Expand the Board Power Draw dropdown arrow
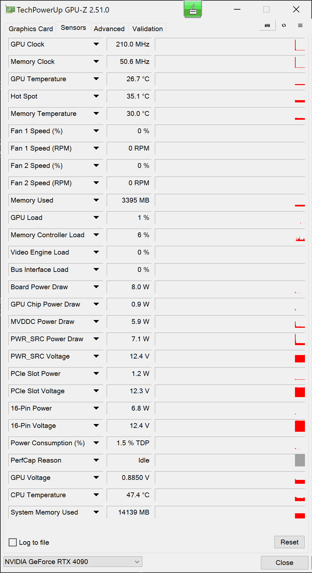Image resolution: width=312 pixels, height=573 pixels. (x=96, y=287)
